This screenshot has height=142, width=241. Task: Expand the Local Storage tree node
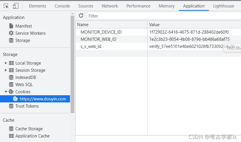point(6,63)
